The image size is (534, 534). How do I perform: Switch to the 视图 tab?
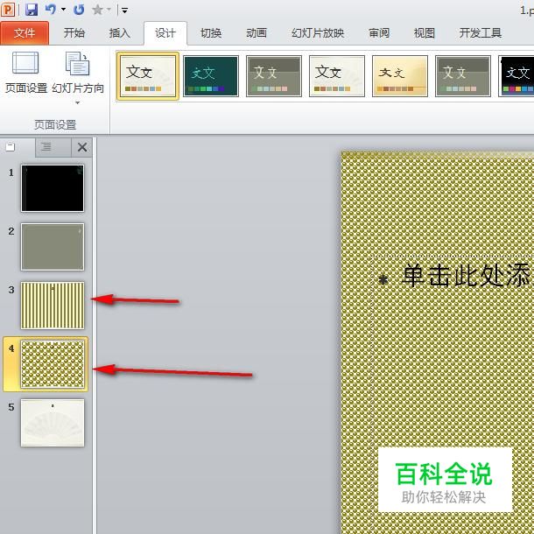(x=424, y=33)
